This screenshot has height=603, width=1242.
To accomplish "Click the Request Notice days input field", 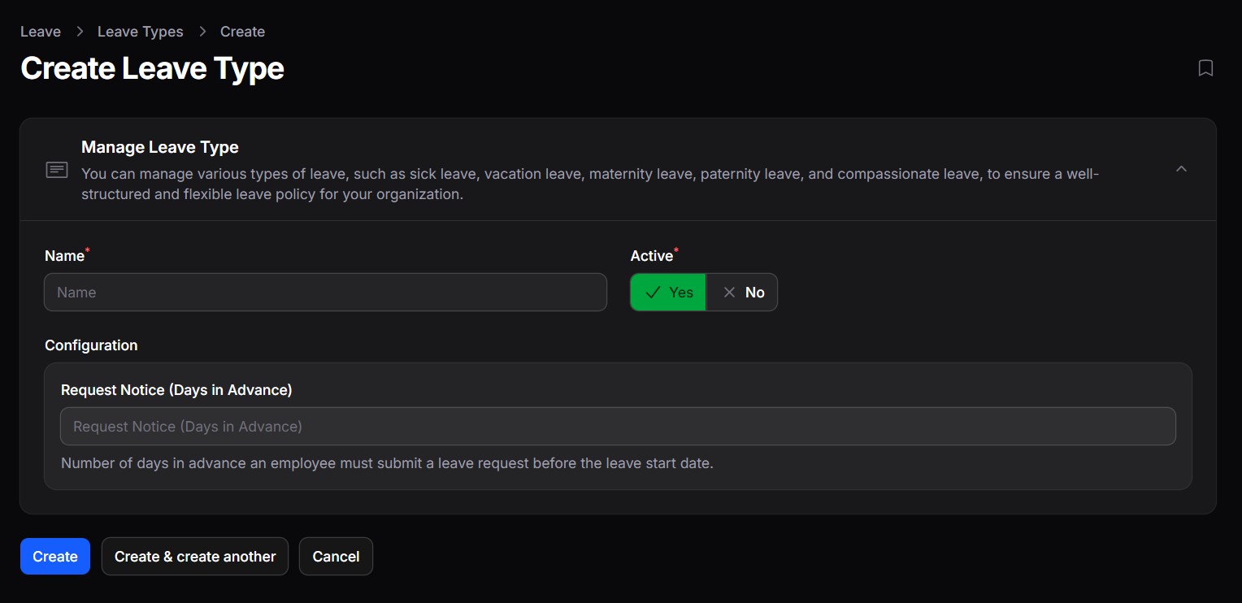I will [618, 427].
